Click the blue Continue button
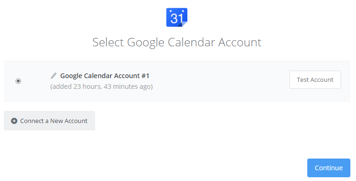 [328, 168]
